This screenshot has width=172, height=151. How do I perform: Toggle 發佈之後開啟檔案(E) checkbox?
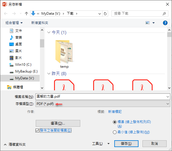(37, 131)
